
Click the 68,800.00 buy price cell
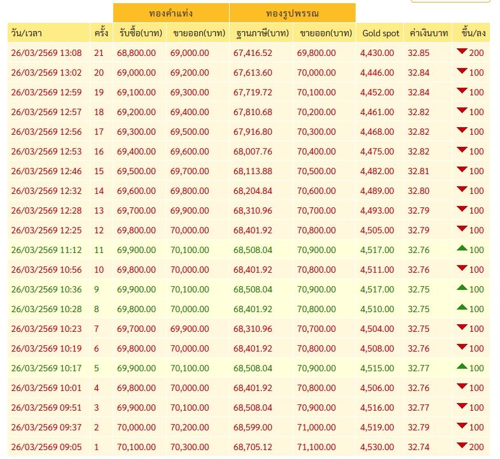coord(136,53)
